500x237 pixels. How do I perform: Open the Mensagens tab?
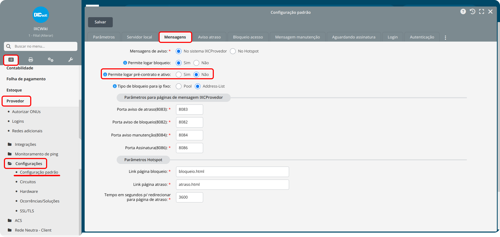click(175, 37)
